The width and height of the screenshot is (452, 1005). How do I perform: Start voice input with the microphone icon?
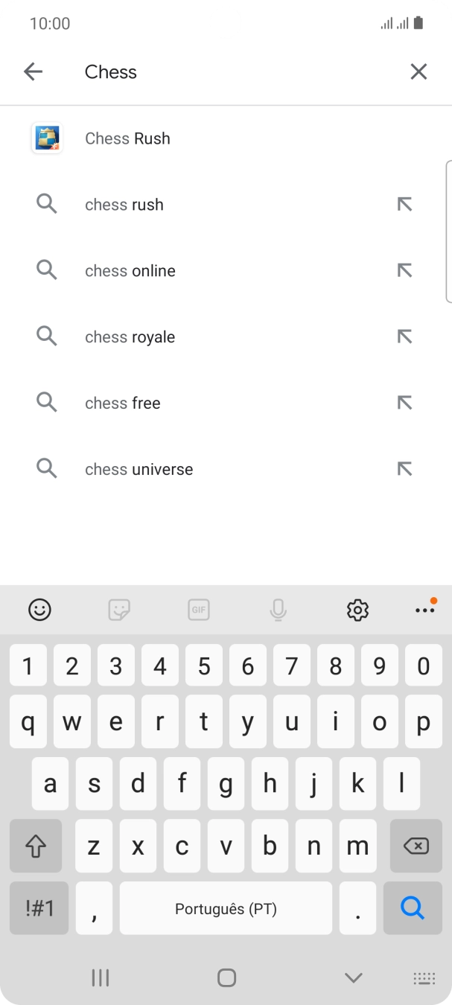tap(278, 610)
